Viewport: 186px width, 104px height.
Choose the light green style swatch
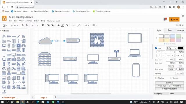(178, 36)
